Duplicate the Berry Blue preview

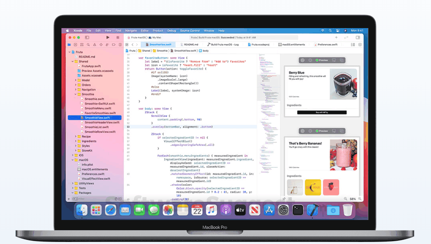342,60
